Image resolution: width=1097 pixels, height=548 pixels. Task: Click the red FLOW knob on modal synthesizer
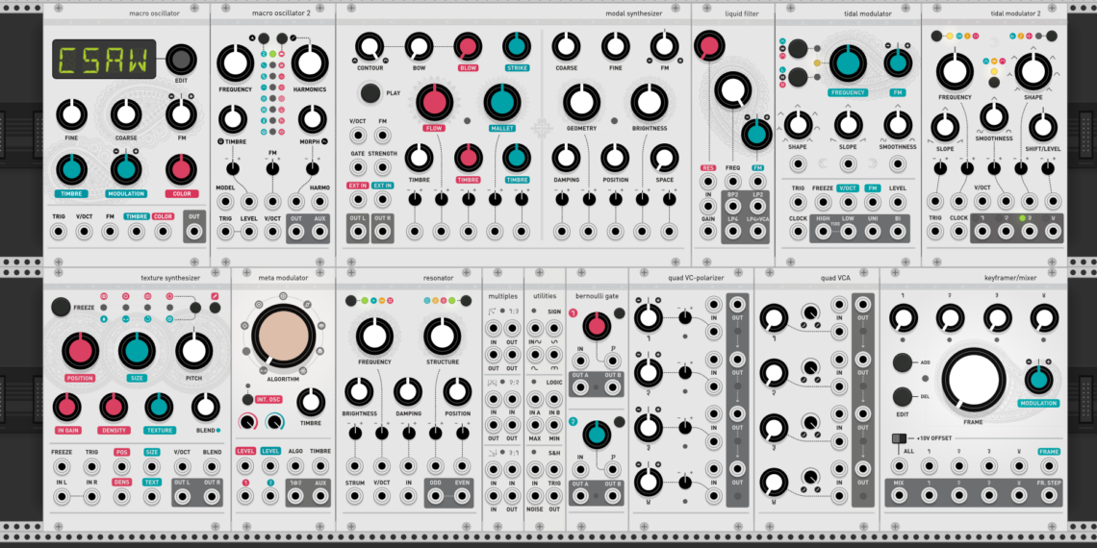coord(434,102)
